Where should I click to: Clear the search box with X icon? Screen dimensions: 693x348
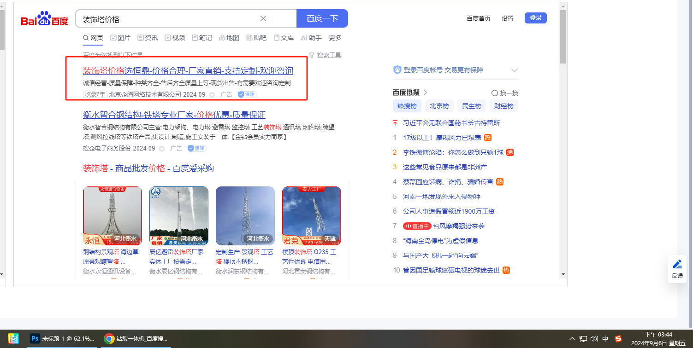coord(263,18)
